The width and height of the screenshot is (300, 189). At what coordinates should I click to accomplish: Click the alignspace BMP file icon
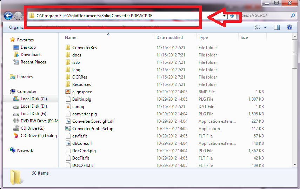click(x=68, y=92)
